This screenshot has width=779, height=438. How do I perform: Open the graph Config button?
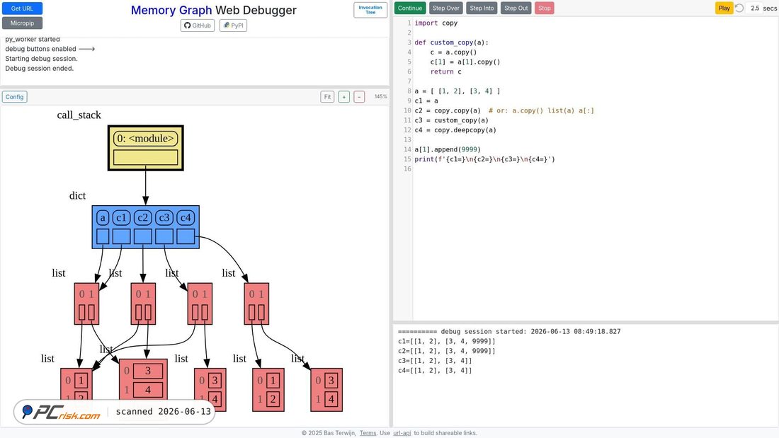(14, 97)
